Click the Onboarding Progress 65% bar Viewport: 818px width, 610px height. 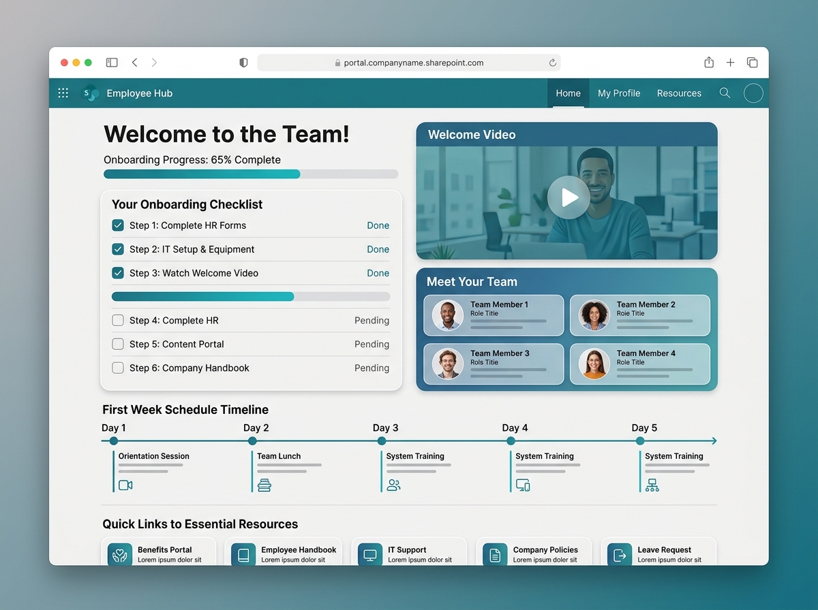tap(251, 174)
